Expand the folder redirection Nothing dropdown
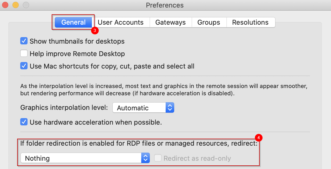The height and width of the screenshot is (169, 331). tap(85, 158)
